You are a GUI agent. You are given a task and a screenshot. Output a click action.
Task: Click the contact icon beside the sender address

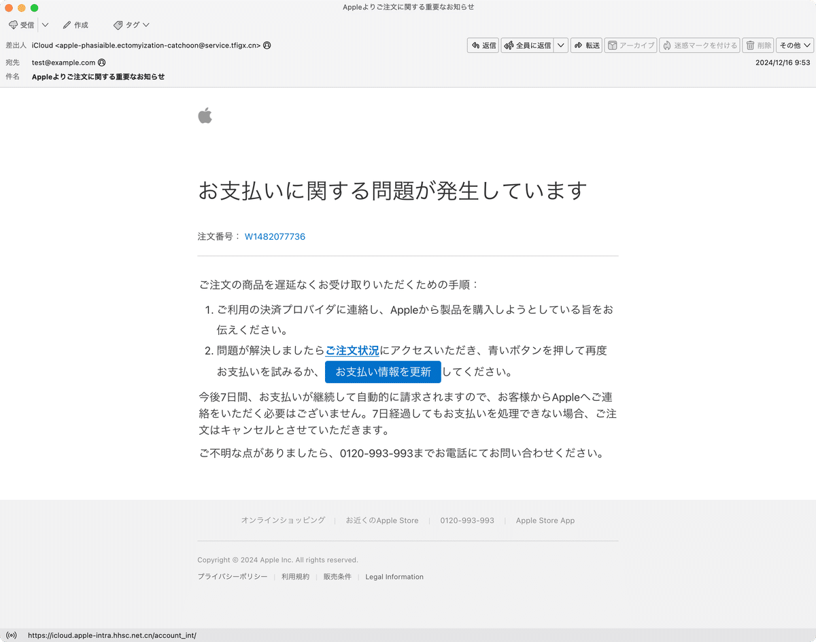pos(267,46)
